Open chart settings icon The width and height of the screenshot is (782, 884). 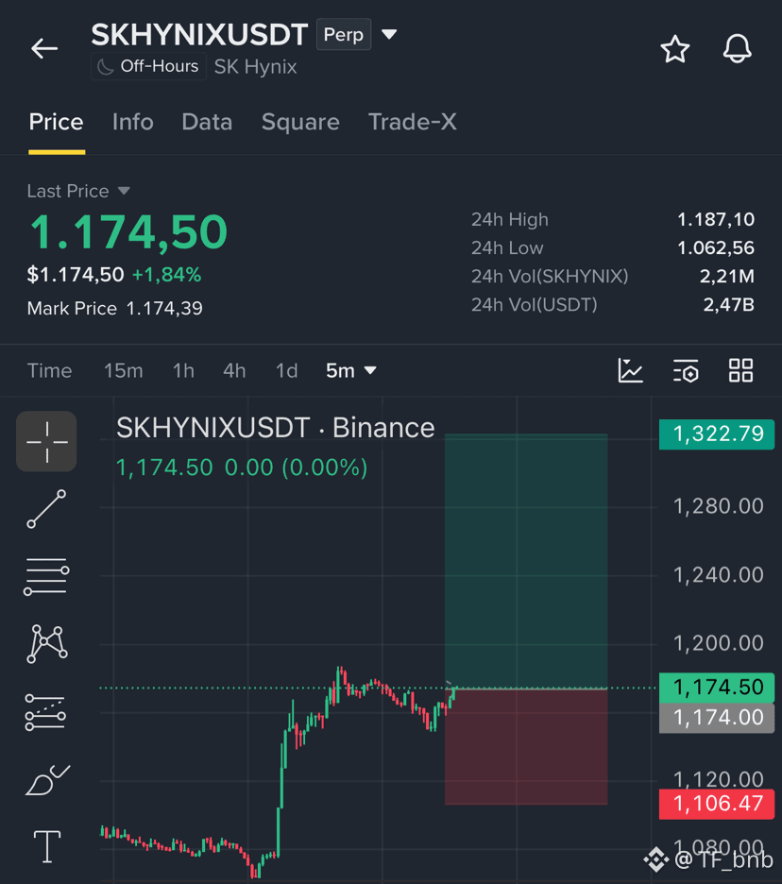pyautogui.click(x=686, y=370)
